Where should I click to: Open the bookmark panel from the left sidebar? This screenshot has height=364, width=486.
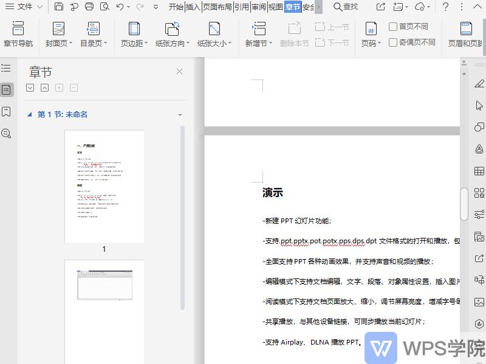7,112
